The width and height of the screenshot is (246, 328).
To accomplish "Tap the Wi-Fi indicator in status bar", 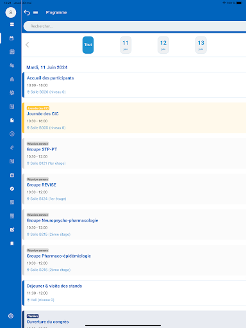I will (x=224, y=3).
